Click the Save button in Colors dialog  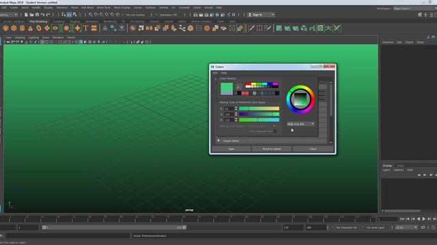point(231,149)
